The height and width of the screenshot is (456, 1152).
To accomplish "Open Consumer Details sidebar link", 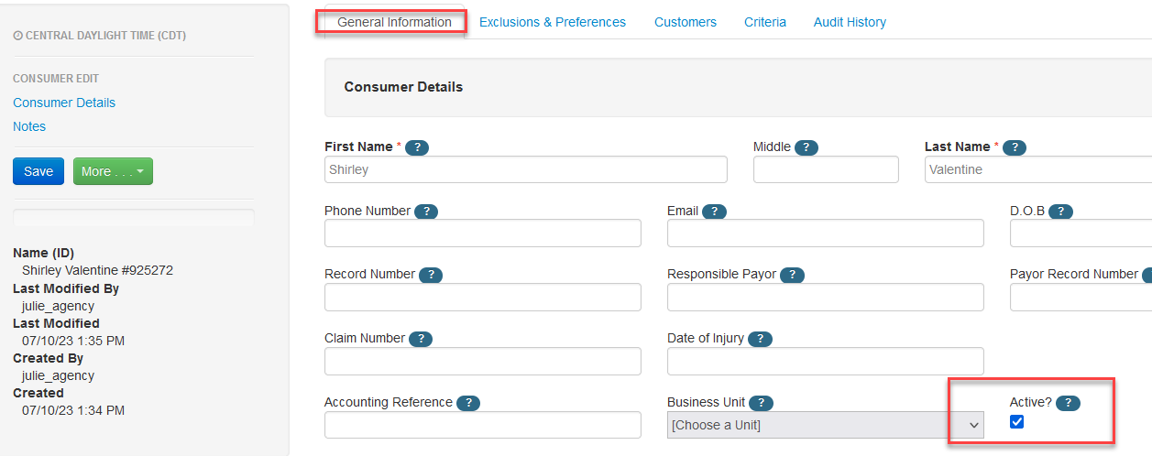I will point(64,103).
